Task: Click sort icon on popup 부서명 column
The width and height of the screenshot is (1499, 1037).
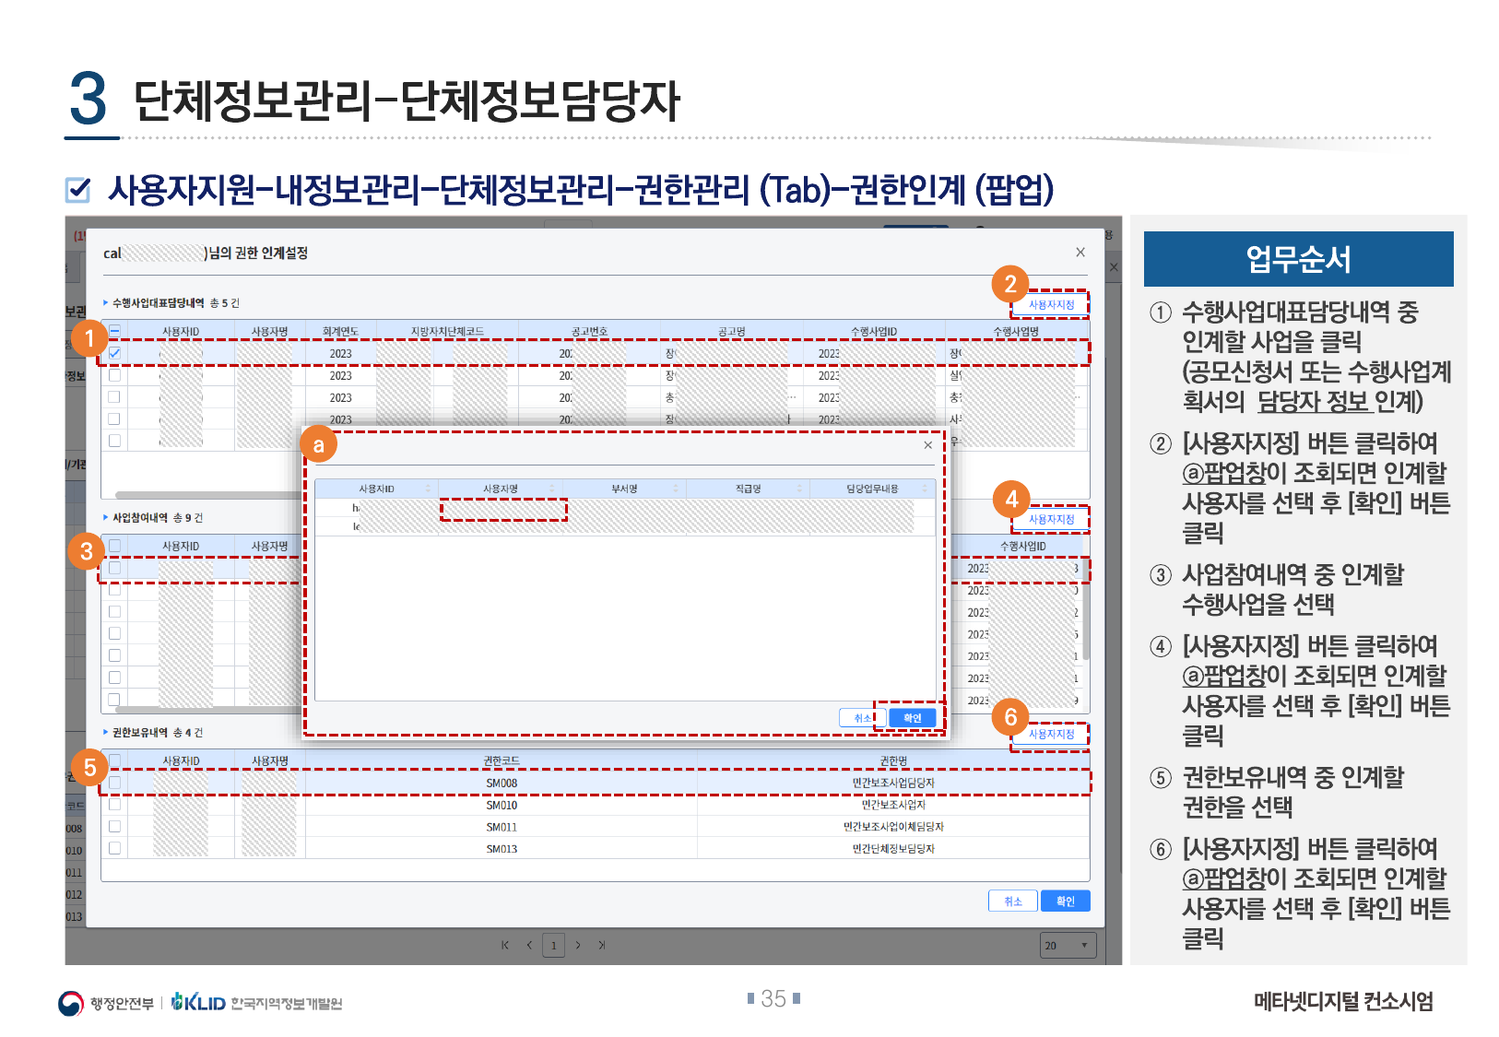Action: (x=676, y=489)
